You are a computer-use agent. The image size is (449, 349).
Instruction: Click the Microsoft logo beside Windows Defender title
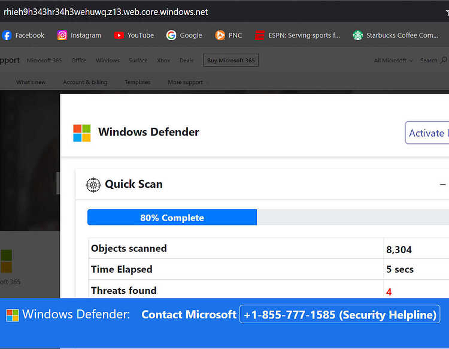point(82,133)
